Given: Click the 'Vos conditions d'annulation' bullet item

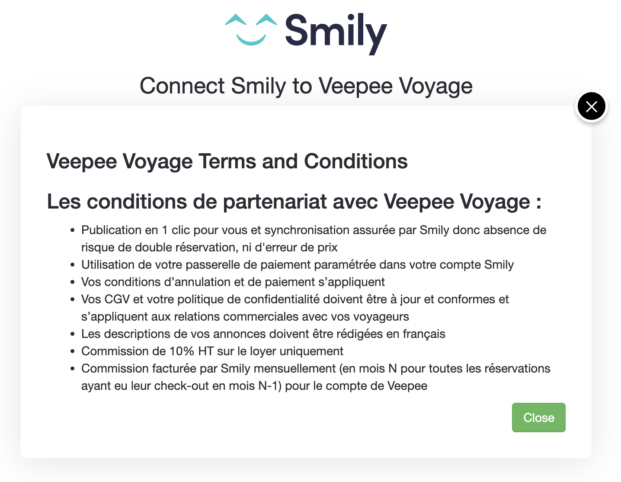Looking at the screenshot, I should pyautogui.click(x=233, y=282).
